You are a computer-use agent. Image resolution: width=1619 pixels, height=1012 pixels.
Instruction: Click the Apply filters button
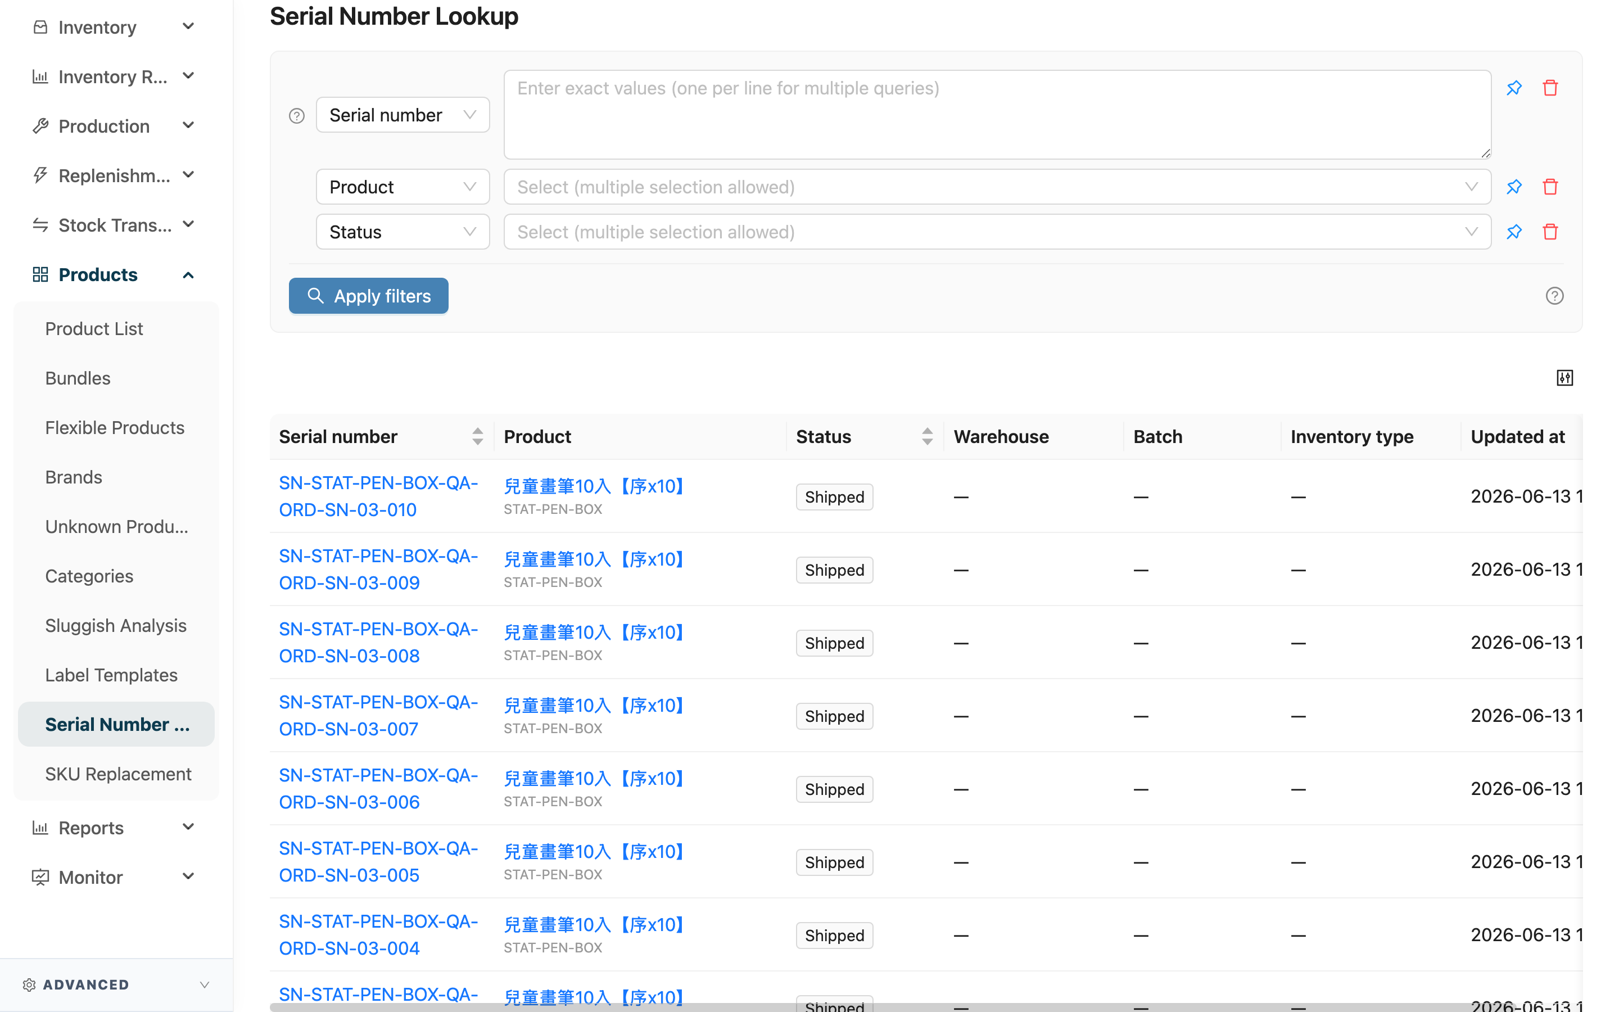pos(369,296)
